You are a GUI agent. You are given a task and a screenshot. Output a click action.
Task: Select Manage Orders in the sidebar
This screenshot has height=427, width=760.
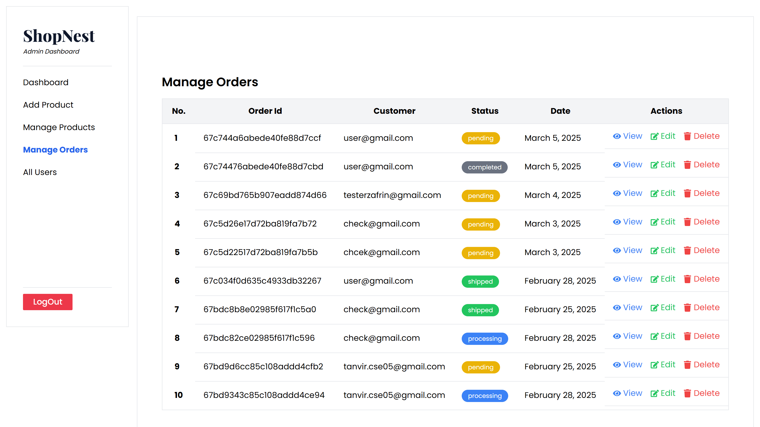[55, 150]
